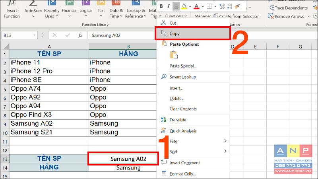Image resolution: width=318 pixels, height=179 pixels.
Task: Click the cancel X icon in the formula bar
Action: tap(54, 35)
